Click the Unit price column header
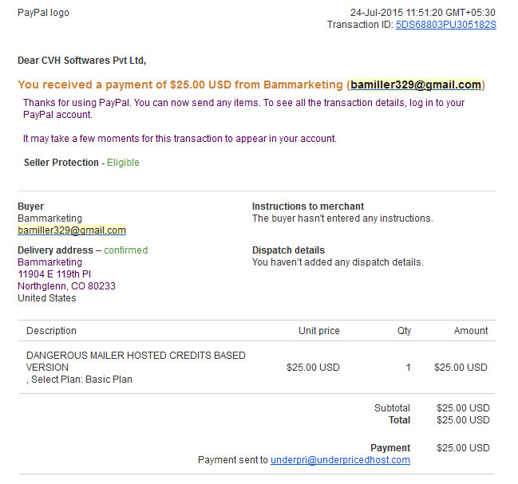The width and height of the screenshot is (518, 484). 318,331
